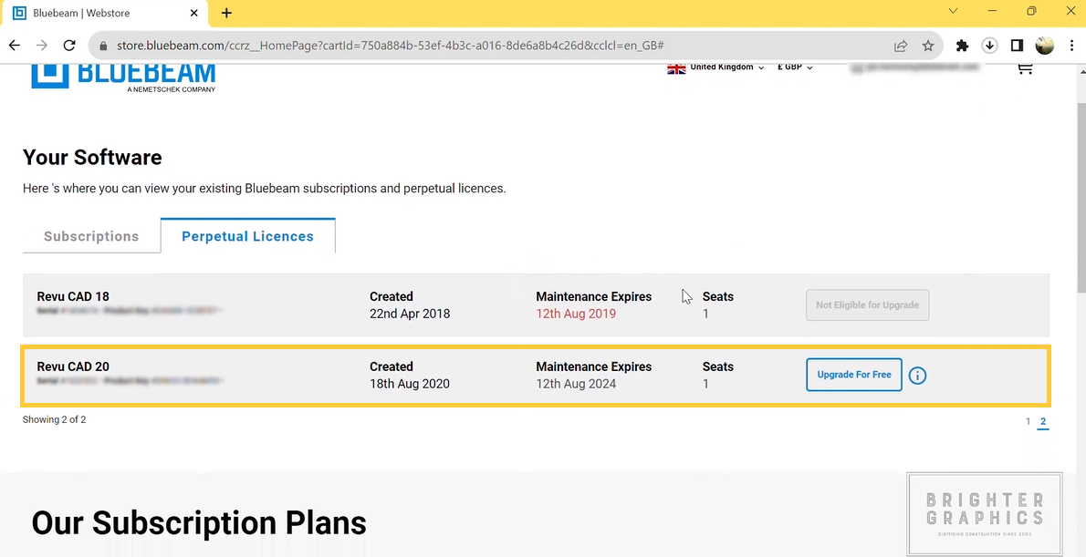Open the shopping cart icon
Viewport: 1086px width, 557px height.
coord(1024,68)
